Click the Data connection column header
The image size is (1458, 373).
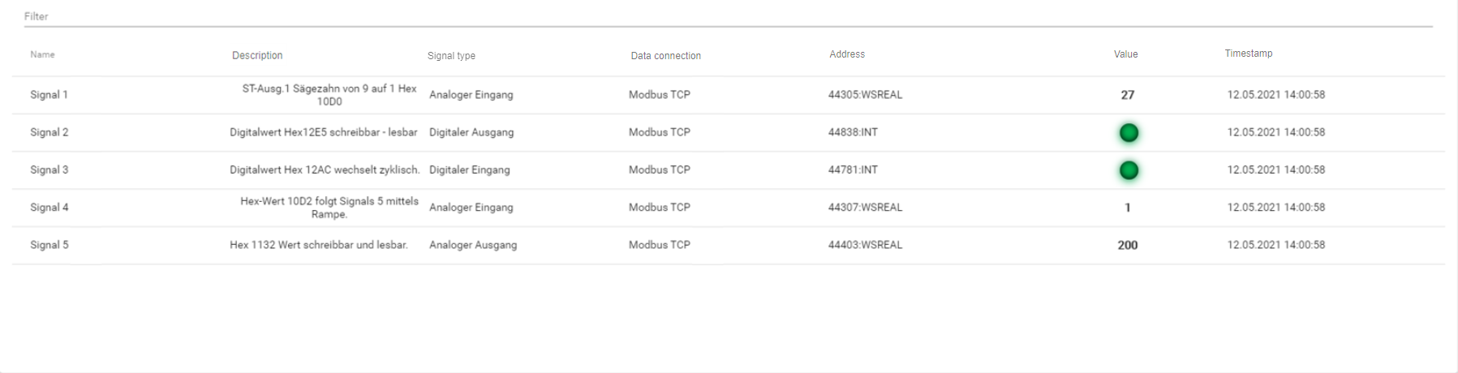pos(665,56)
